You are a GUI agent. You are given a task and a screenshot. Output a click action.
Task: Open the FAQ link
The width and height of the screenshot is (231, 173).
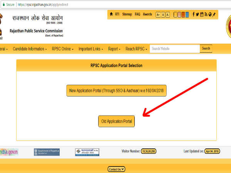(x=137, y=14)
